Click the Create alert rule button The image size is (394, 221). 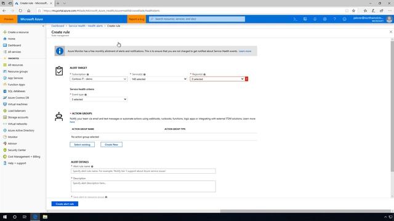coord(65,204)
